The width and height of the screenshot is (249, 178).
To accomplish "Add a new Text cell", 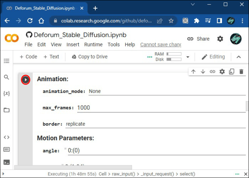I will click(x=51, y=57).
